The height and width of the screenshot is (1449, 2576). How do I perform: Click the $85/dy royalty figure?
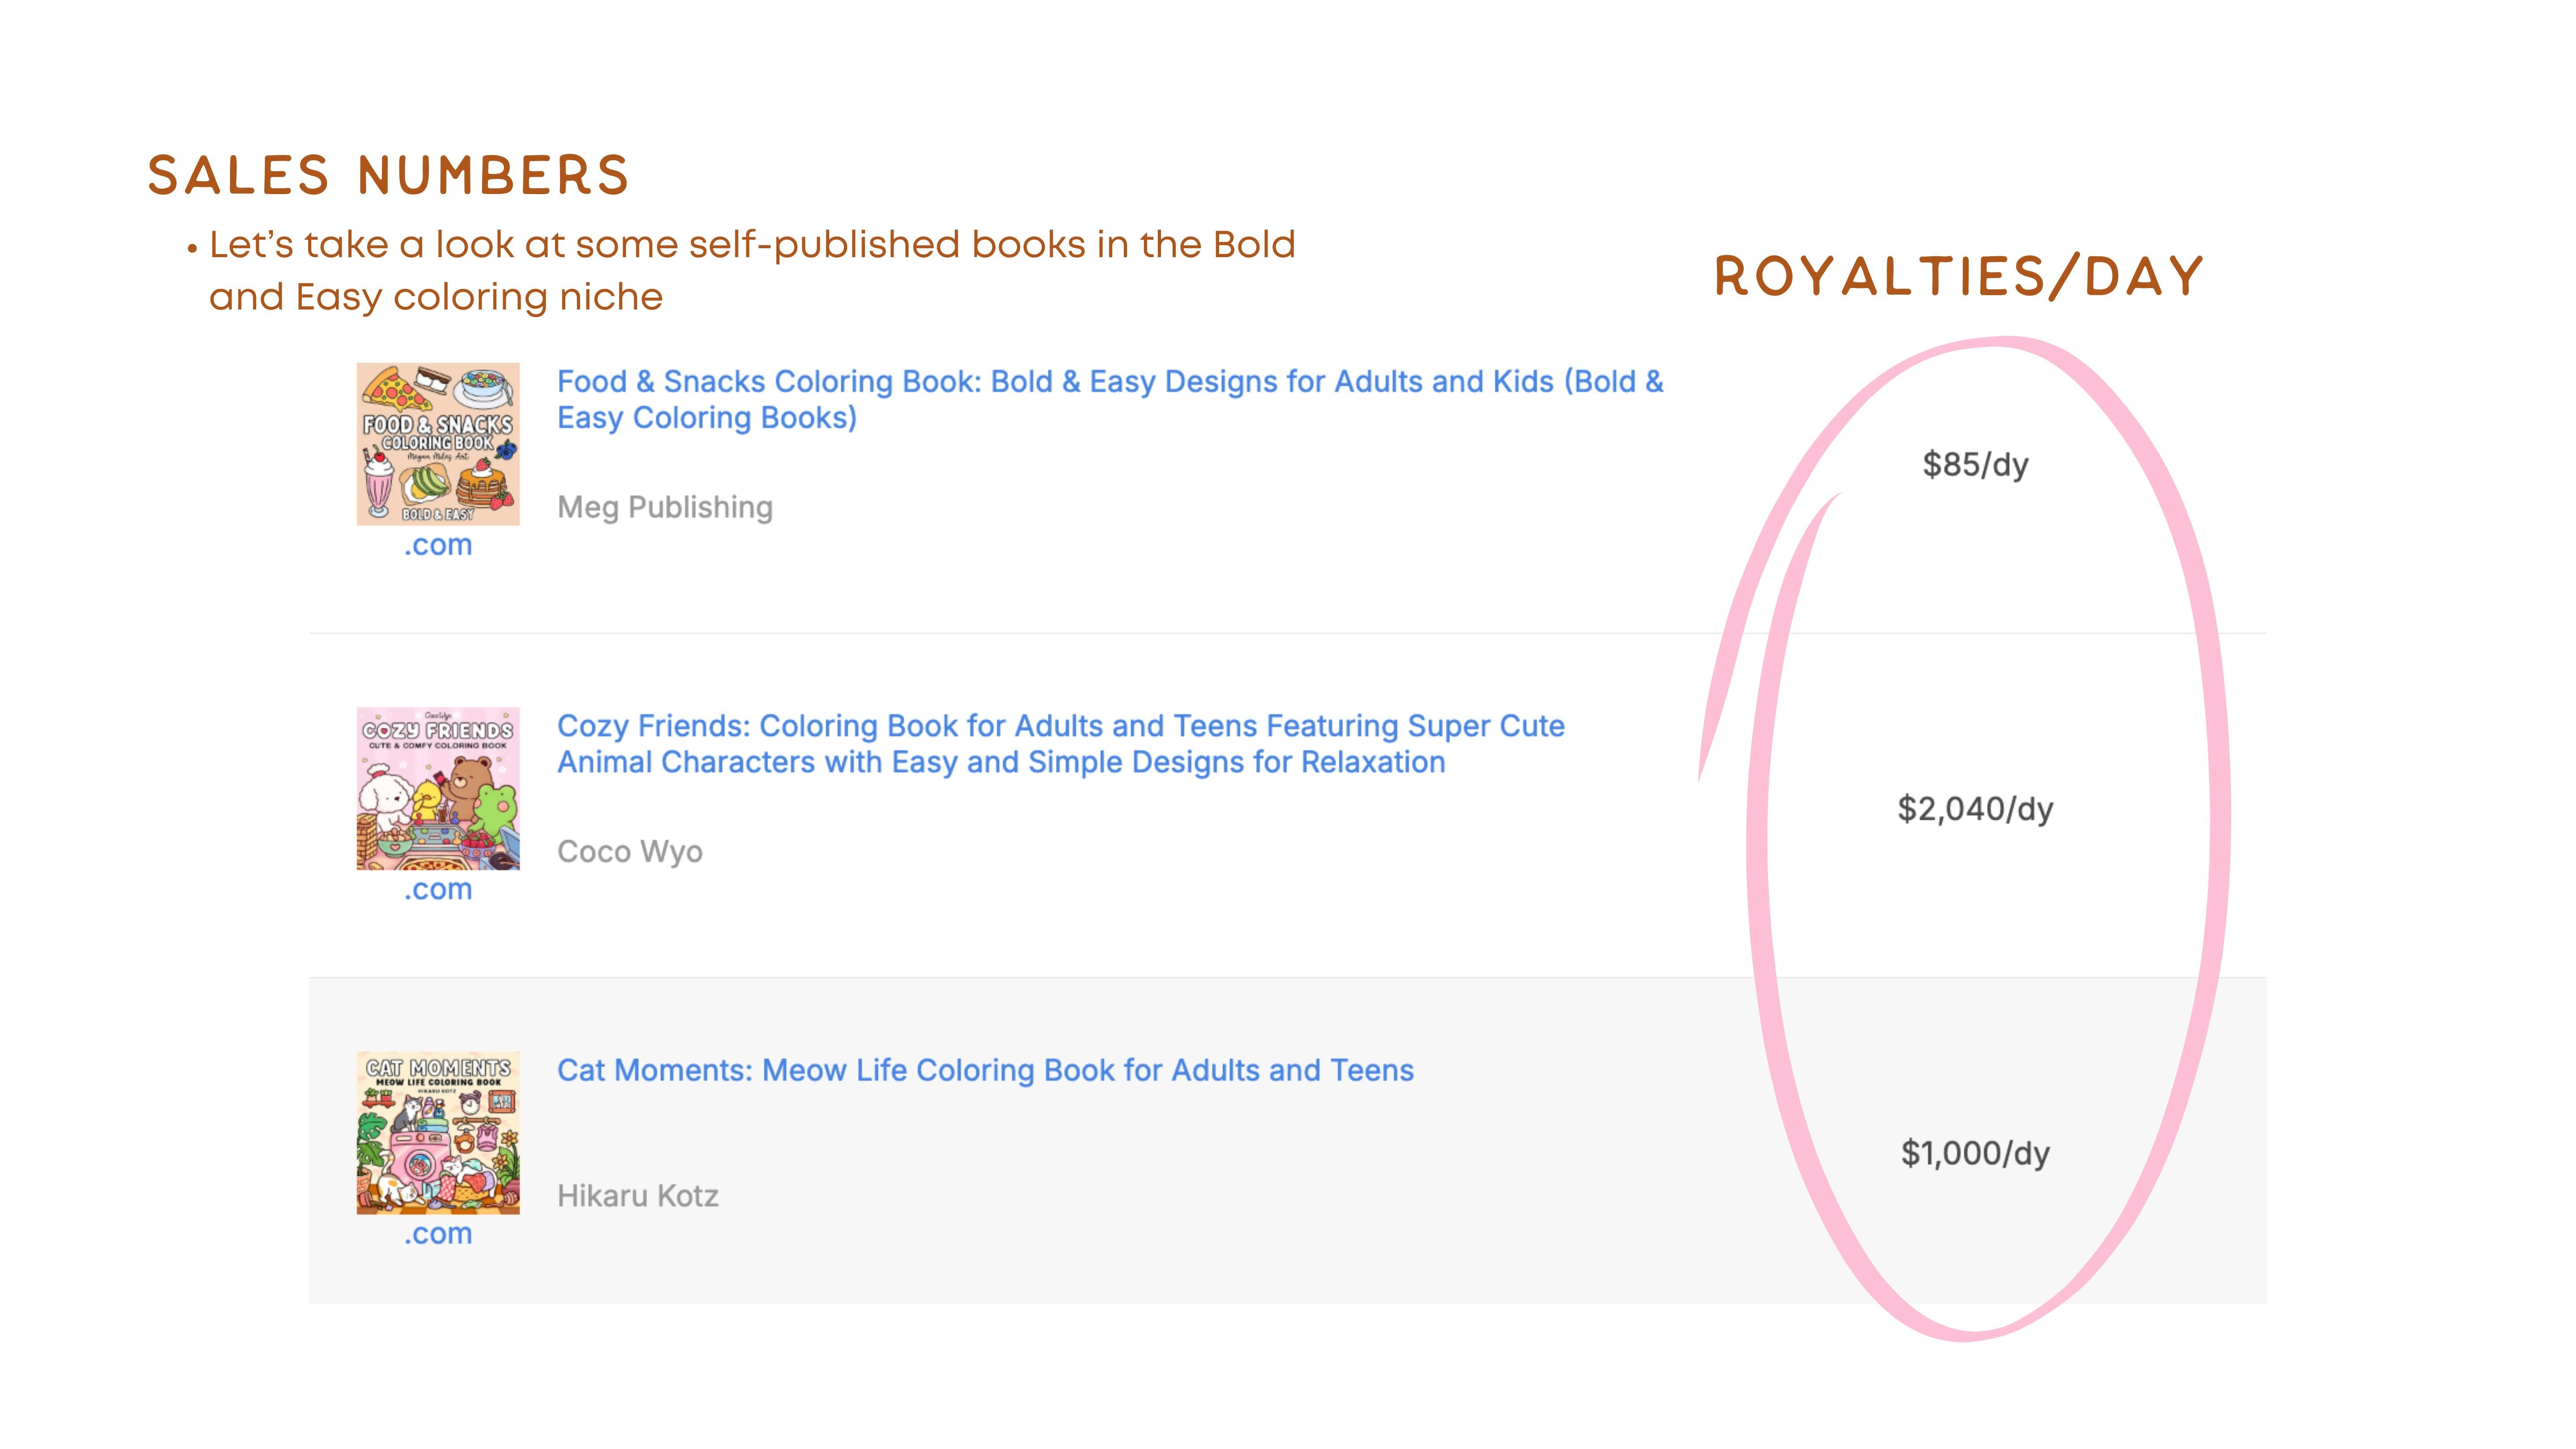pyautogui.click(x=1975, y=464)
